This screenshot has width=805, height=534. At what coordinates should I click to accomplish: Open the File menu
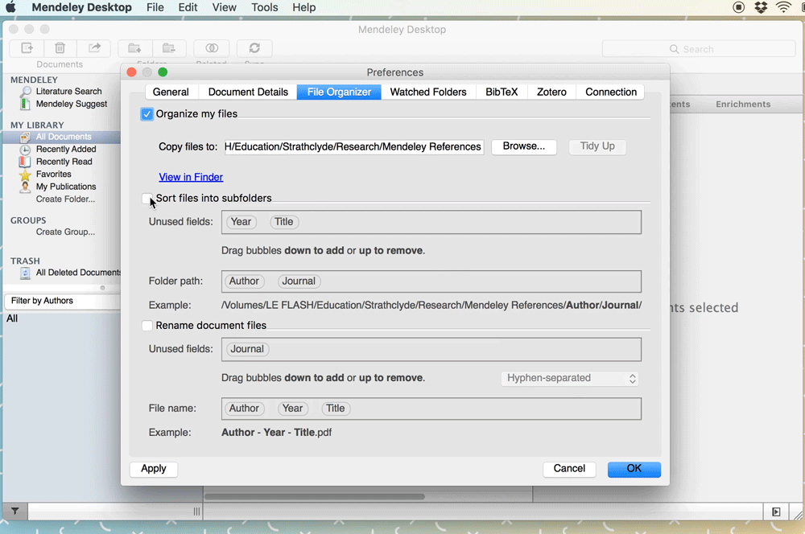point(155,7)
